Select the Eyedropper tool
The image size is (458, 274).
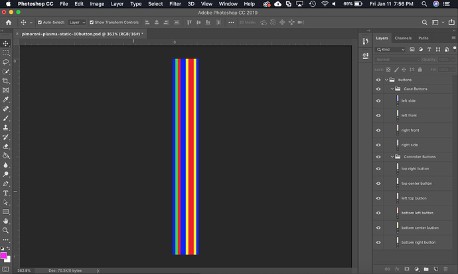click(5, 100)
